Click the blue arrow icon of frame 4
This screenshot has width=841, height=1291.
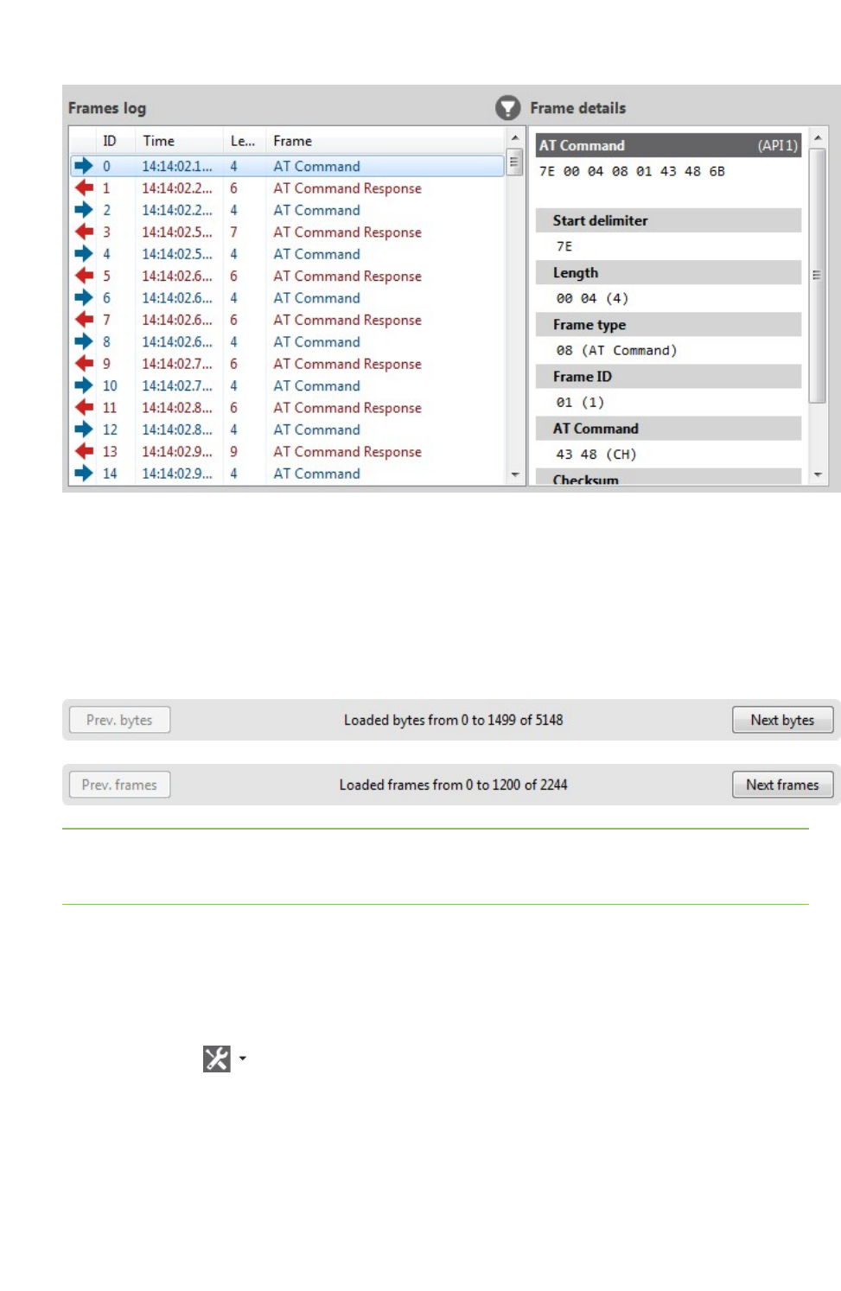click(84, 254)
